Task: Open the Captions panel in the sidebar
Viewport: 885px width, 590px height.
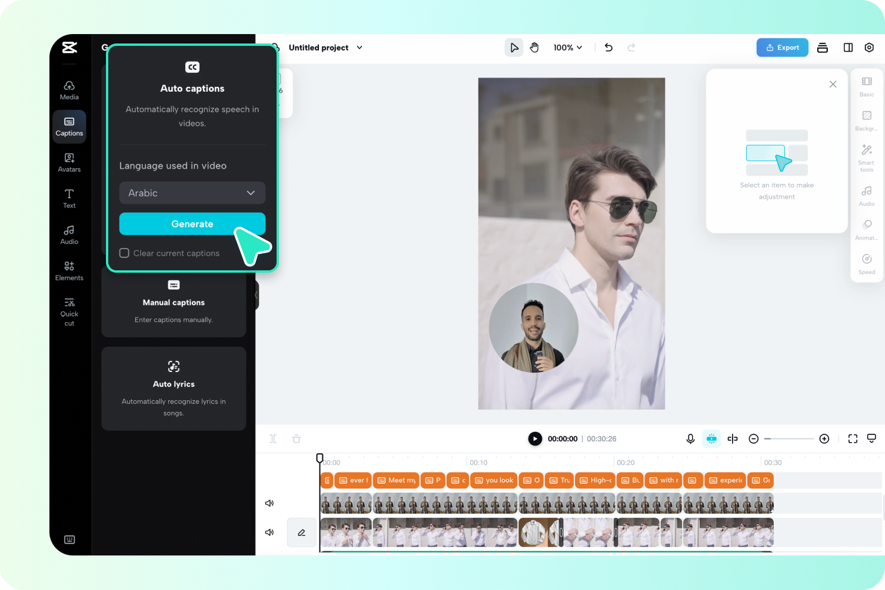Action: pos(69,126)
